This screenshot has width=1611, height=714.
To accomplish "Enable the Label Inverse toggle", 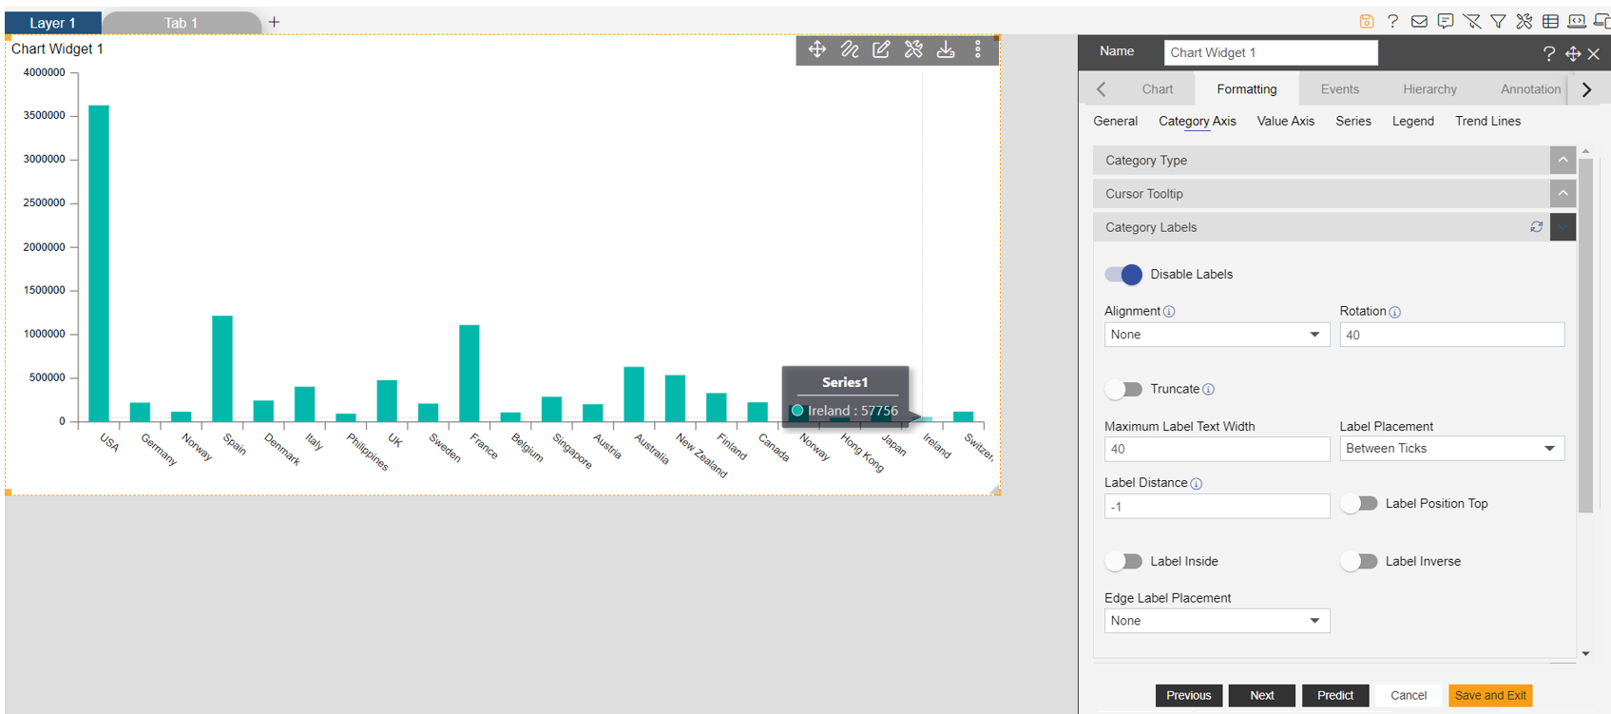I will click(x=1359, y=562).
